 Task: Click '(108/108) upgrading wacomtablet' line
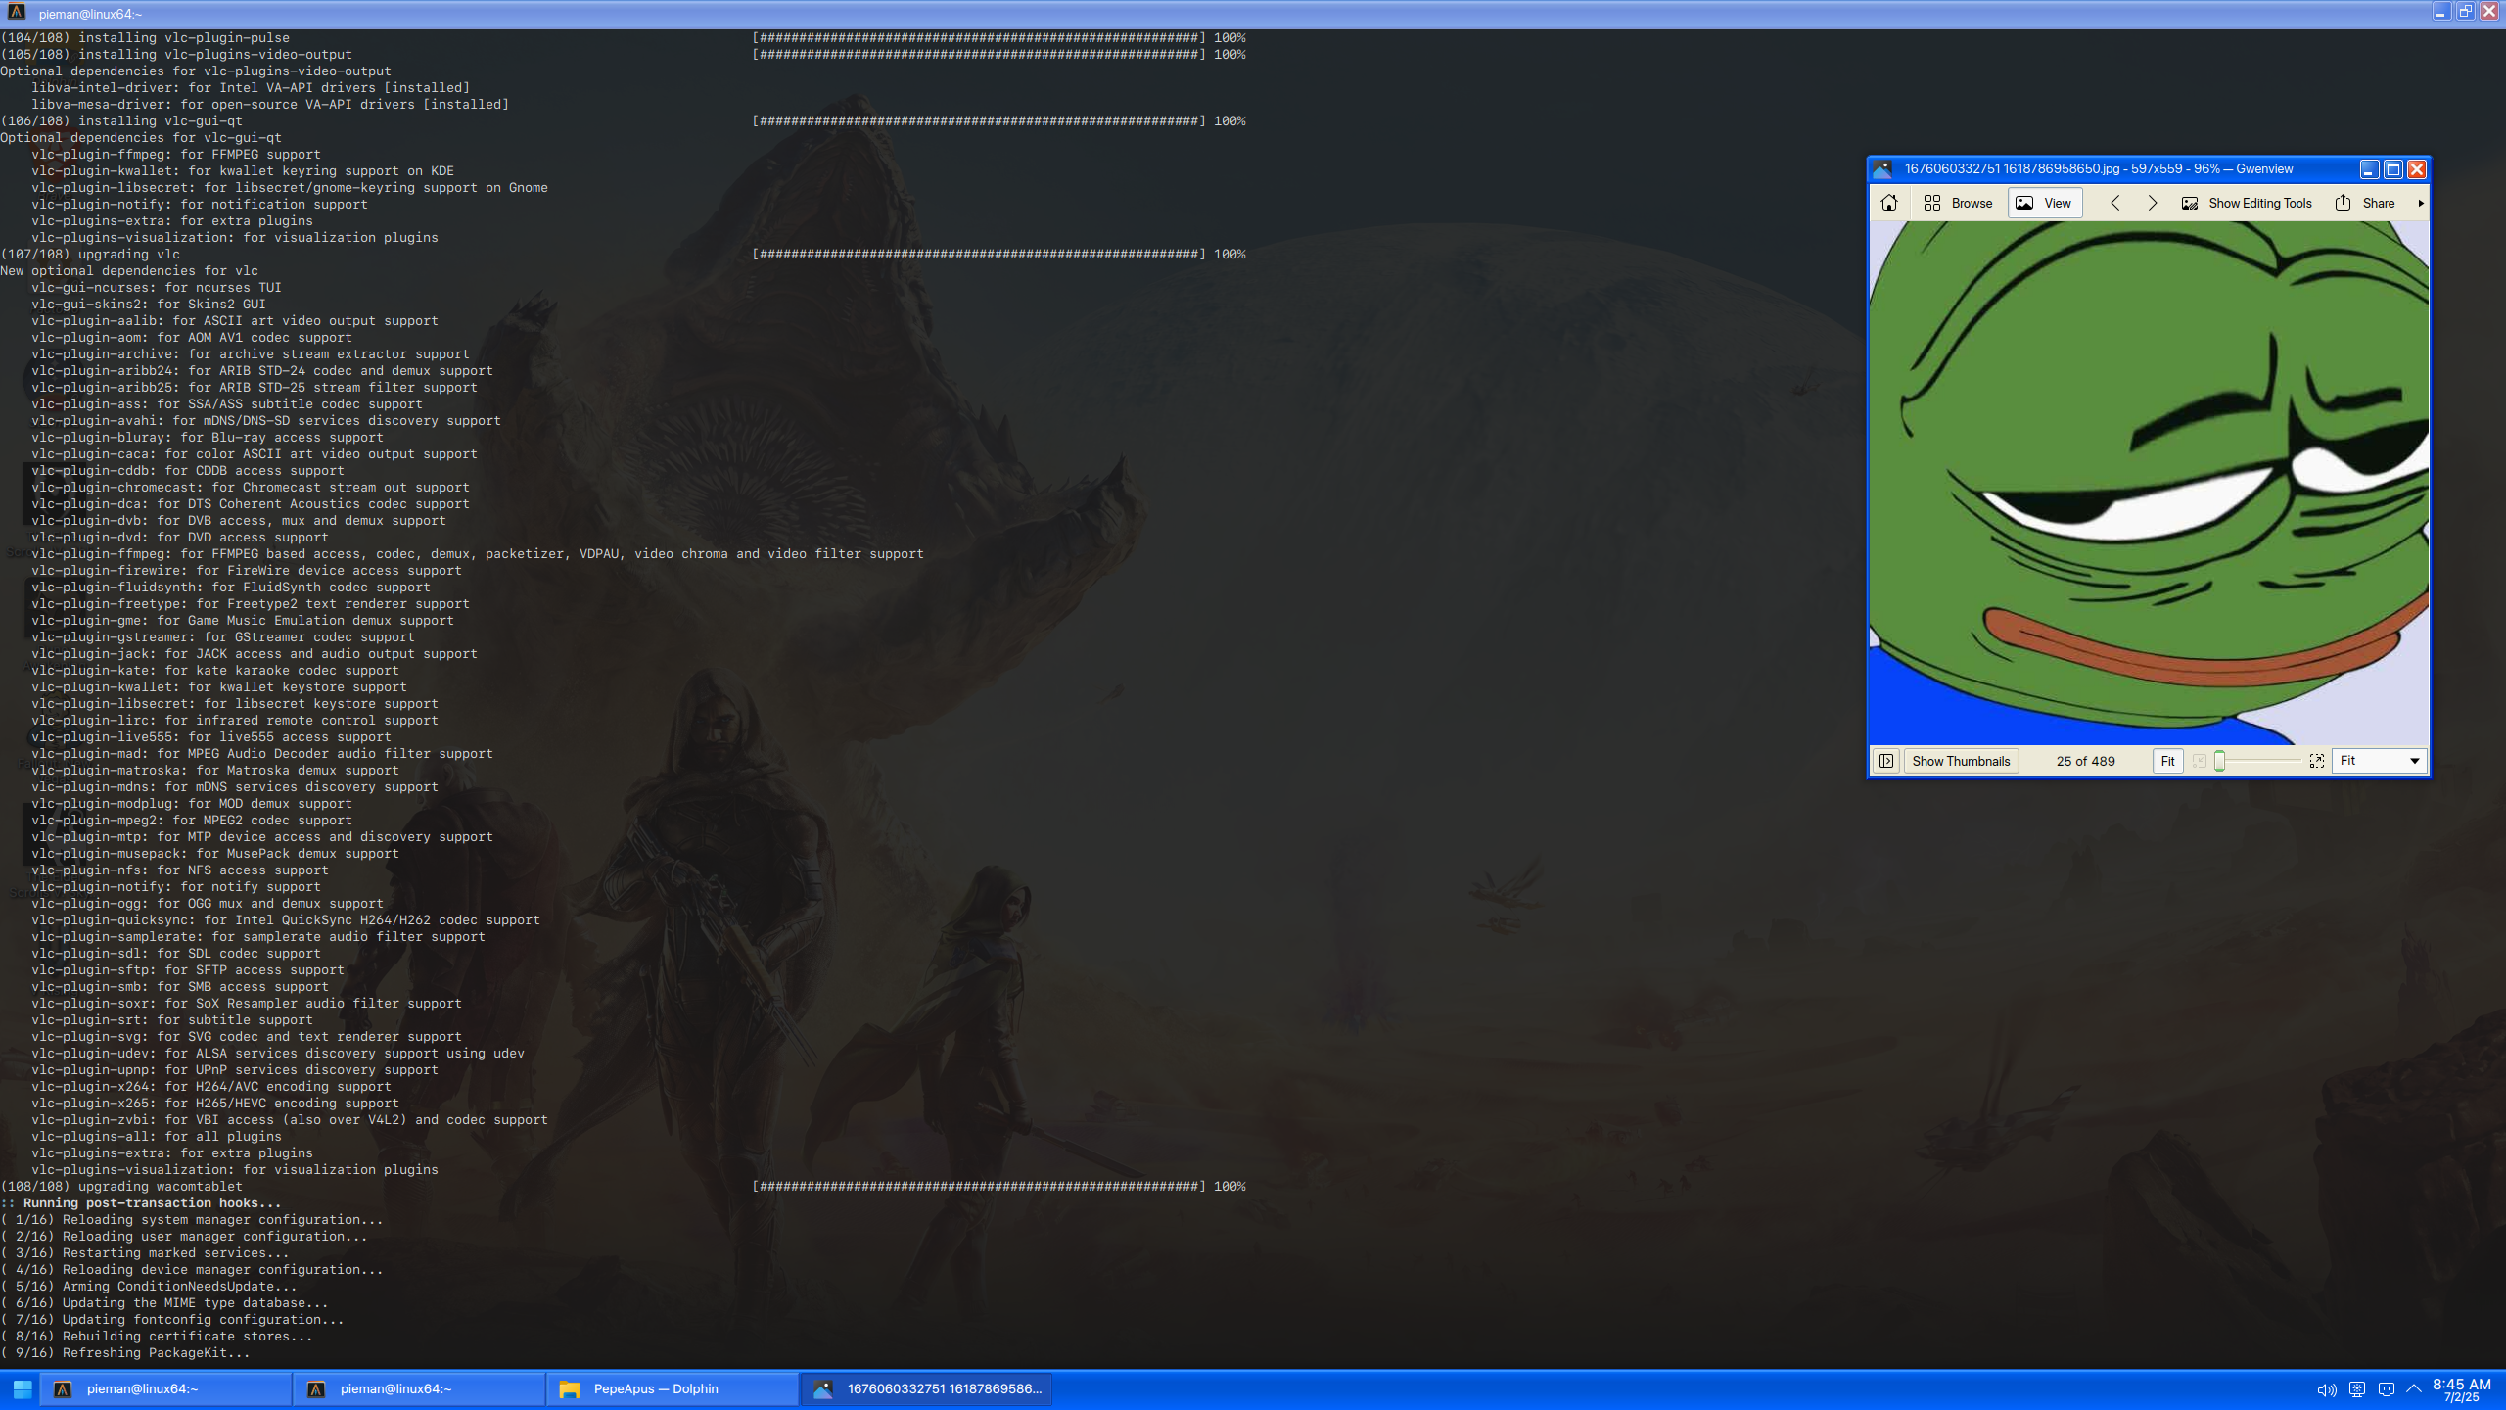[121, 1187]
